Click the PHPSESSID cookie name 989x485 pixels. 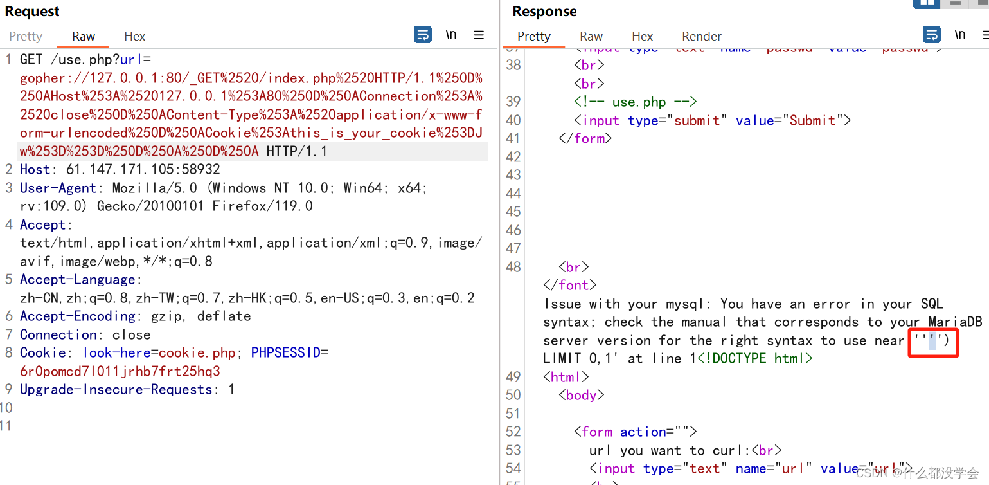[286, 352]
